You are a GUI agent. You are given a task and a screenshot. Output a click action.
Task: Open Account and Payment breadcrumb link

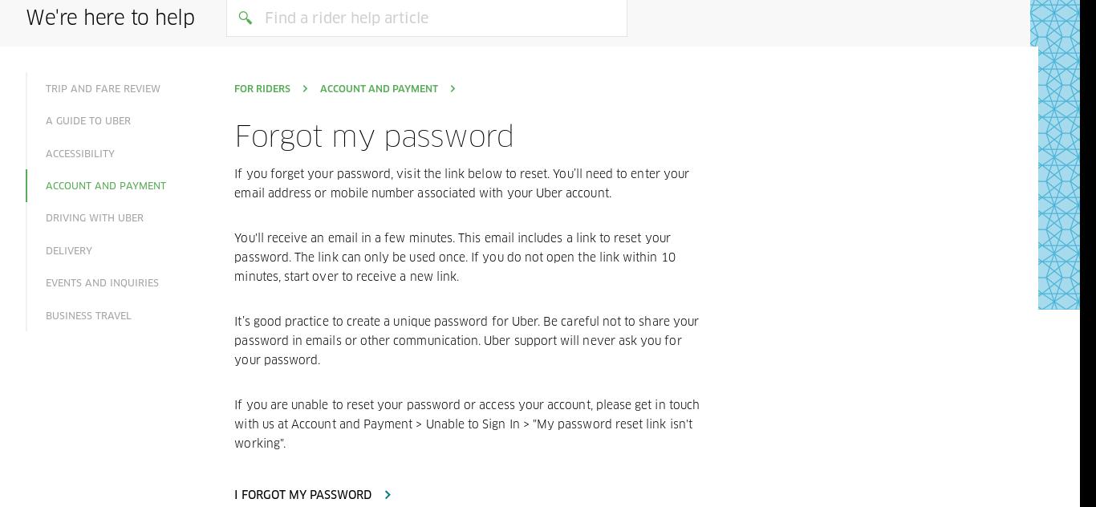[379, 89]
